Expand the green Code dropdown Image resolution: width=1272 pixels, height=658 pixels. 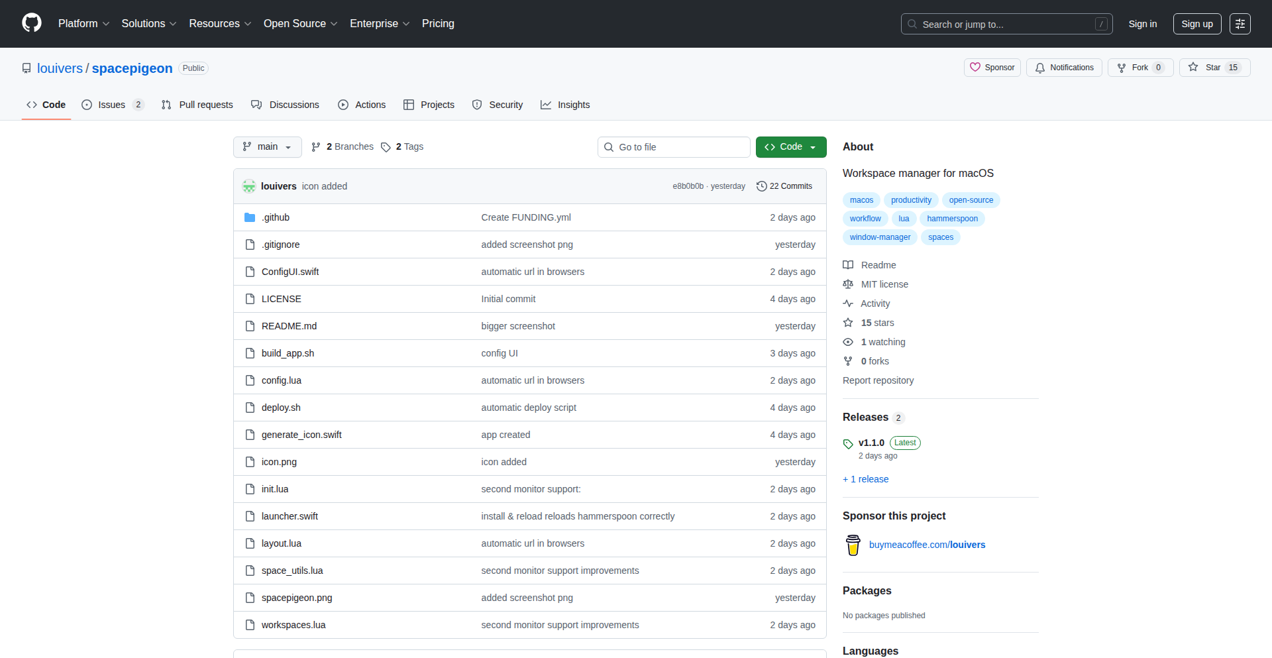(x=791, y=147)
